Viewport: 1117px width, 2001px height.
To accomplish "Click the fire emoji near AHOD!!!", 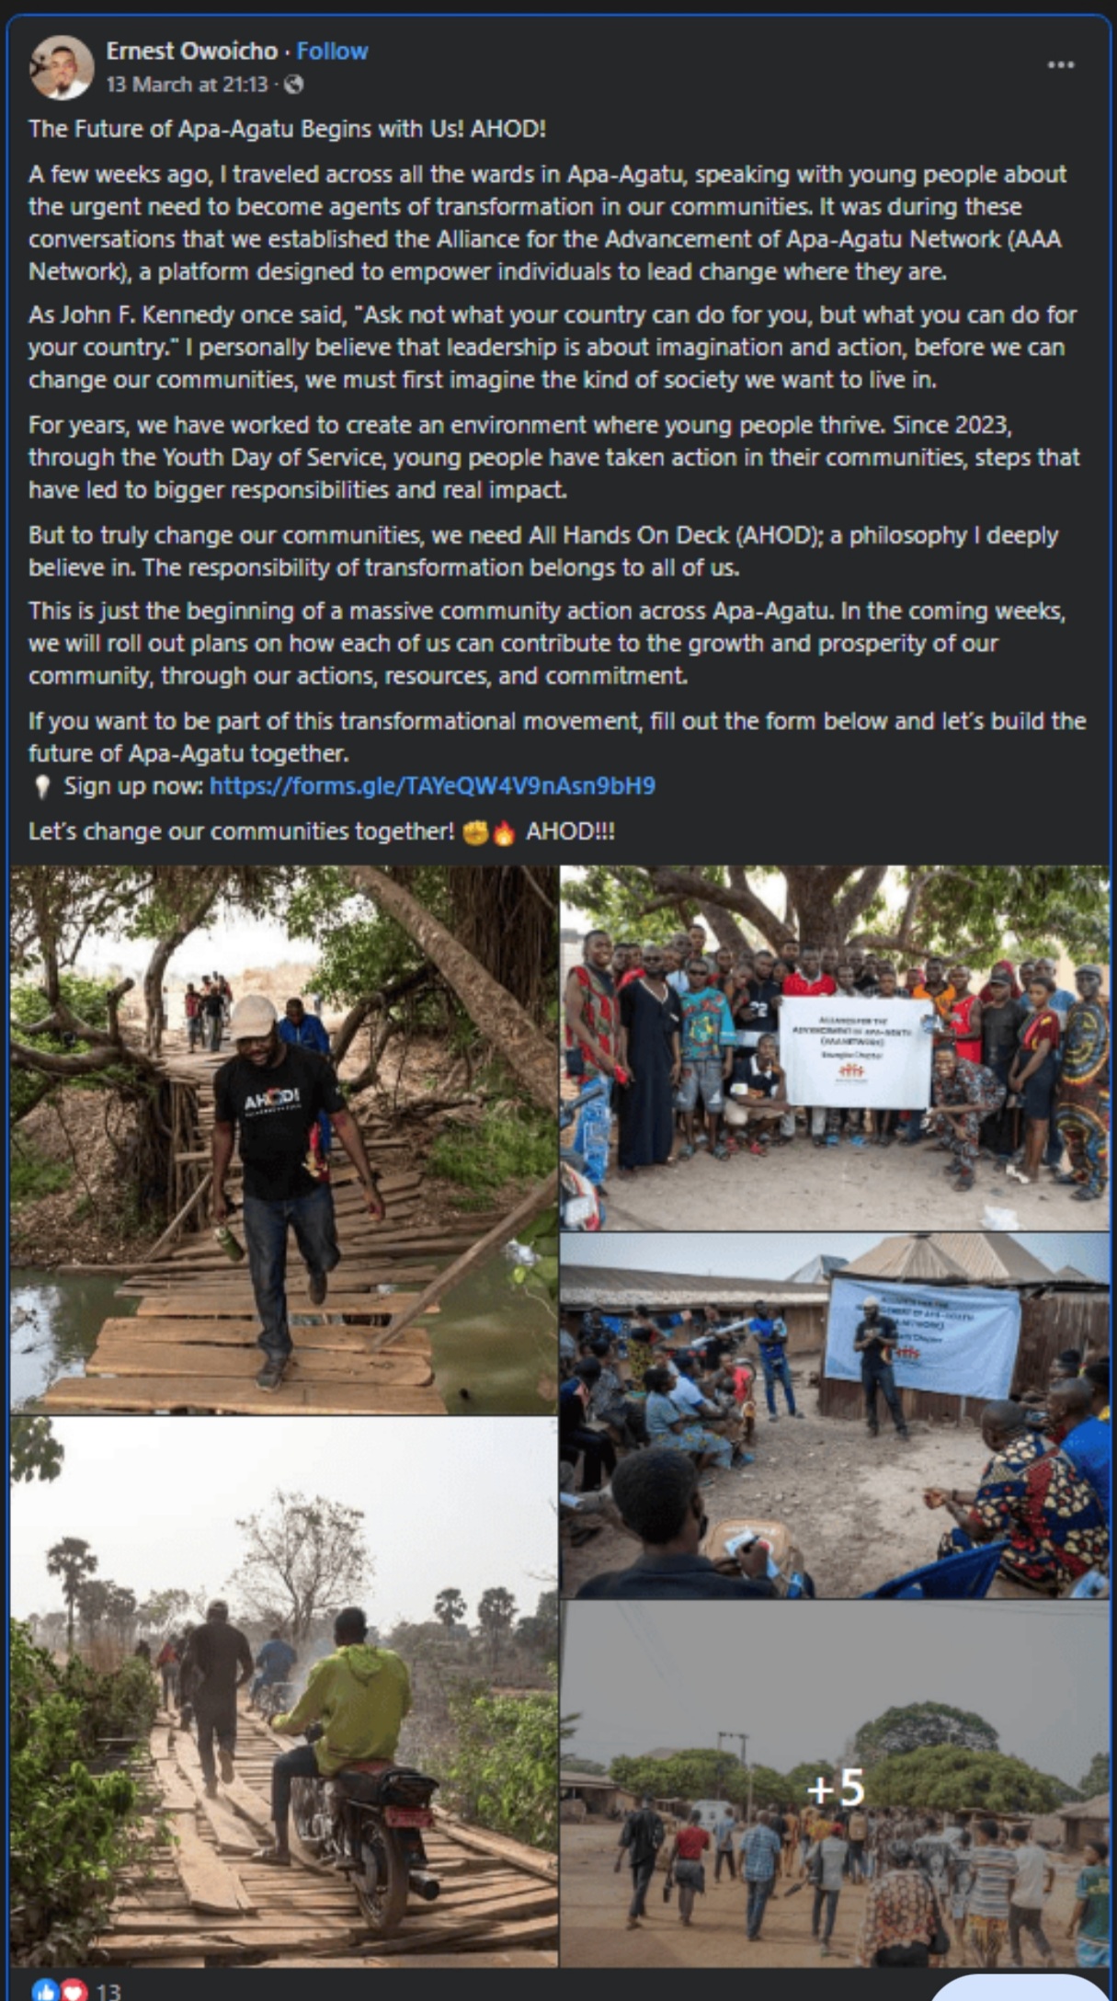I will (x=504, y=832).
